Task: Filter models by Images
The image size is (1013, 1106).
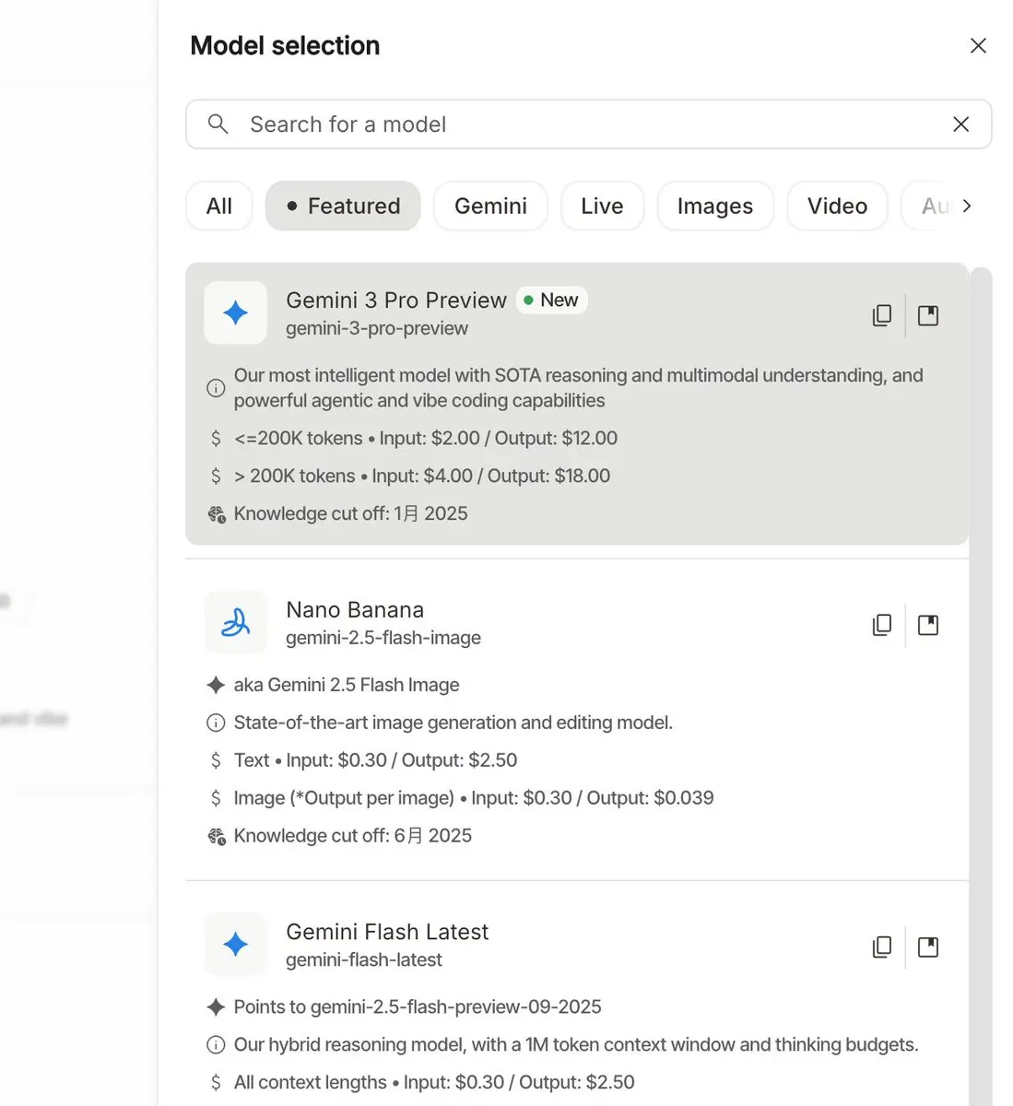Action: coord(714,206)
